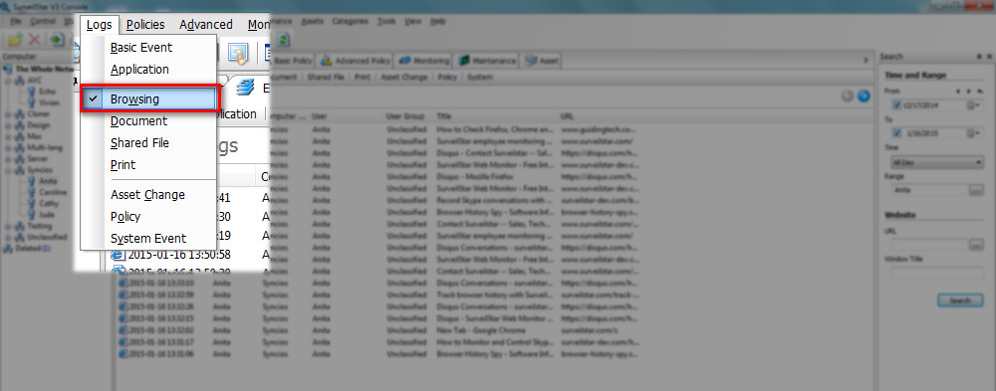The height and width of the screenshot is (391, 996).
Task: Click the green refresh toolbar icon
Action: 283,40
